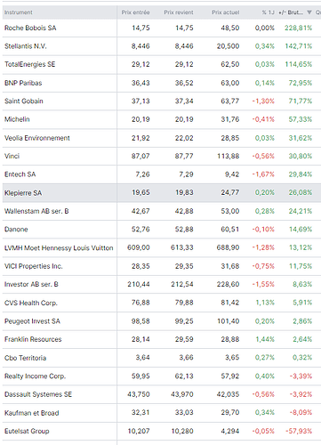Click the highlighted Klepierre SA row
The width and height of the screenshot is (321, 445).
(162, 193)
